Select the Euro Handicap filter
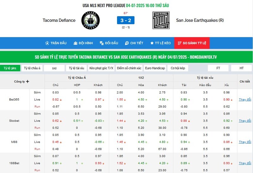This screenshot has height=173, width=253. pyautogui.click(x=155, y=68)
